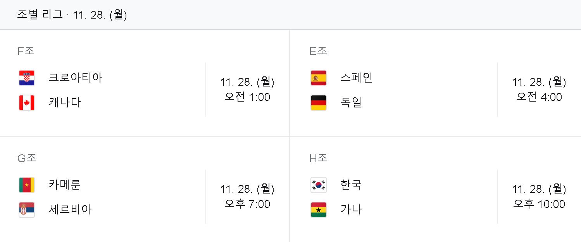
Task: Select the 독일 team name
Action: pyautogui.click(x=351, y=102)
